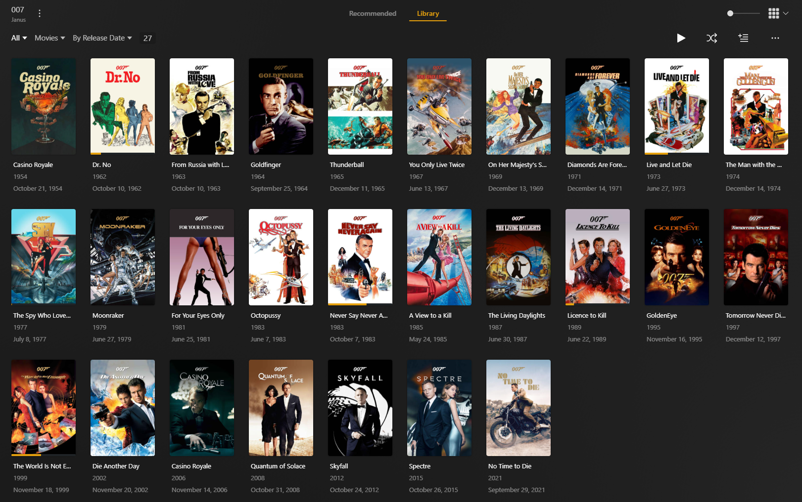The image size is (802, 502).
Task: Click the On Her Majesty's Secret Service title
Action: click(518, 165)
